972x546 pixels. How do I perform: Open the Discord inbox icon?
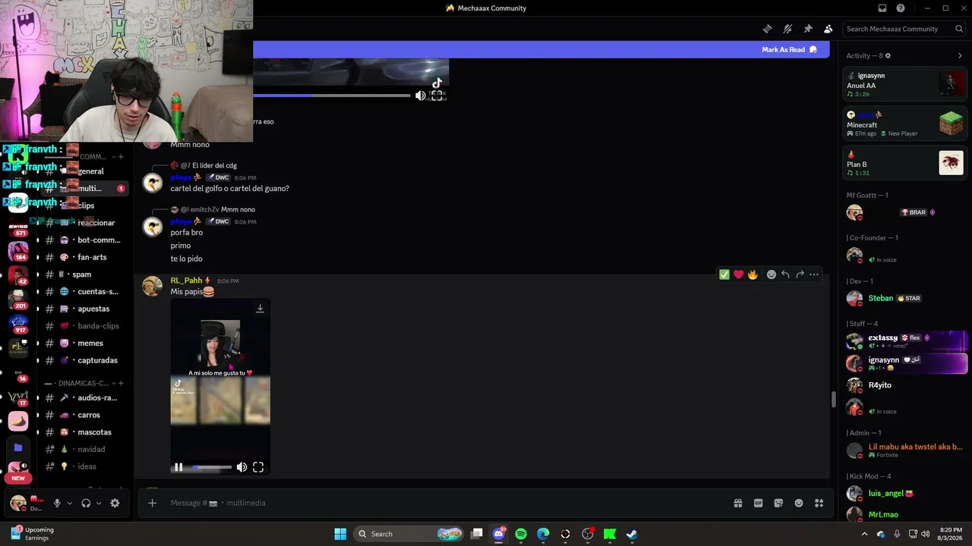882,8
